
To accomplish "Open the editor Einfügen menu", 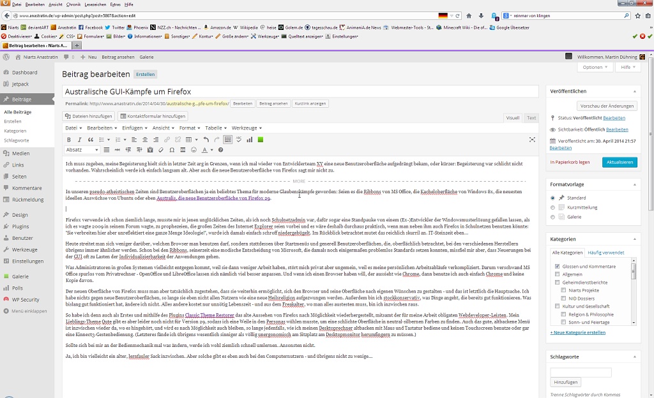I will [135, 128].
